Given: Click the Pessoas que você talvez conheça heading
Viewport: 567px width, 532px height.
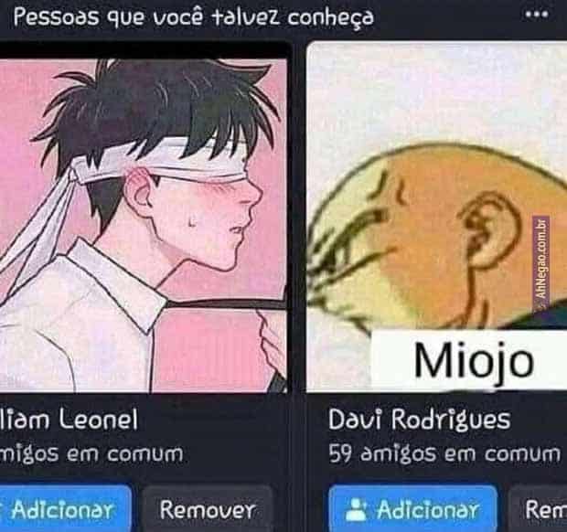Looking at the screenshot, I should pyautogui.click(x=194, y=17).
